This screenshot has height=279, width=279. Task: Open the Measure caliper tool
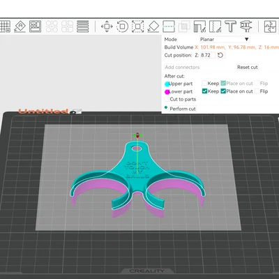click(x=246, y=27)
